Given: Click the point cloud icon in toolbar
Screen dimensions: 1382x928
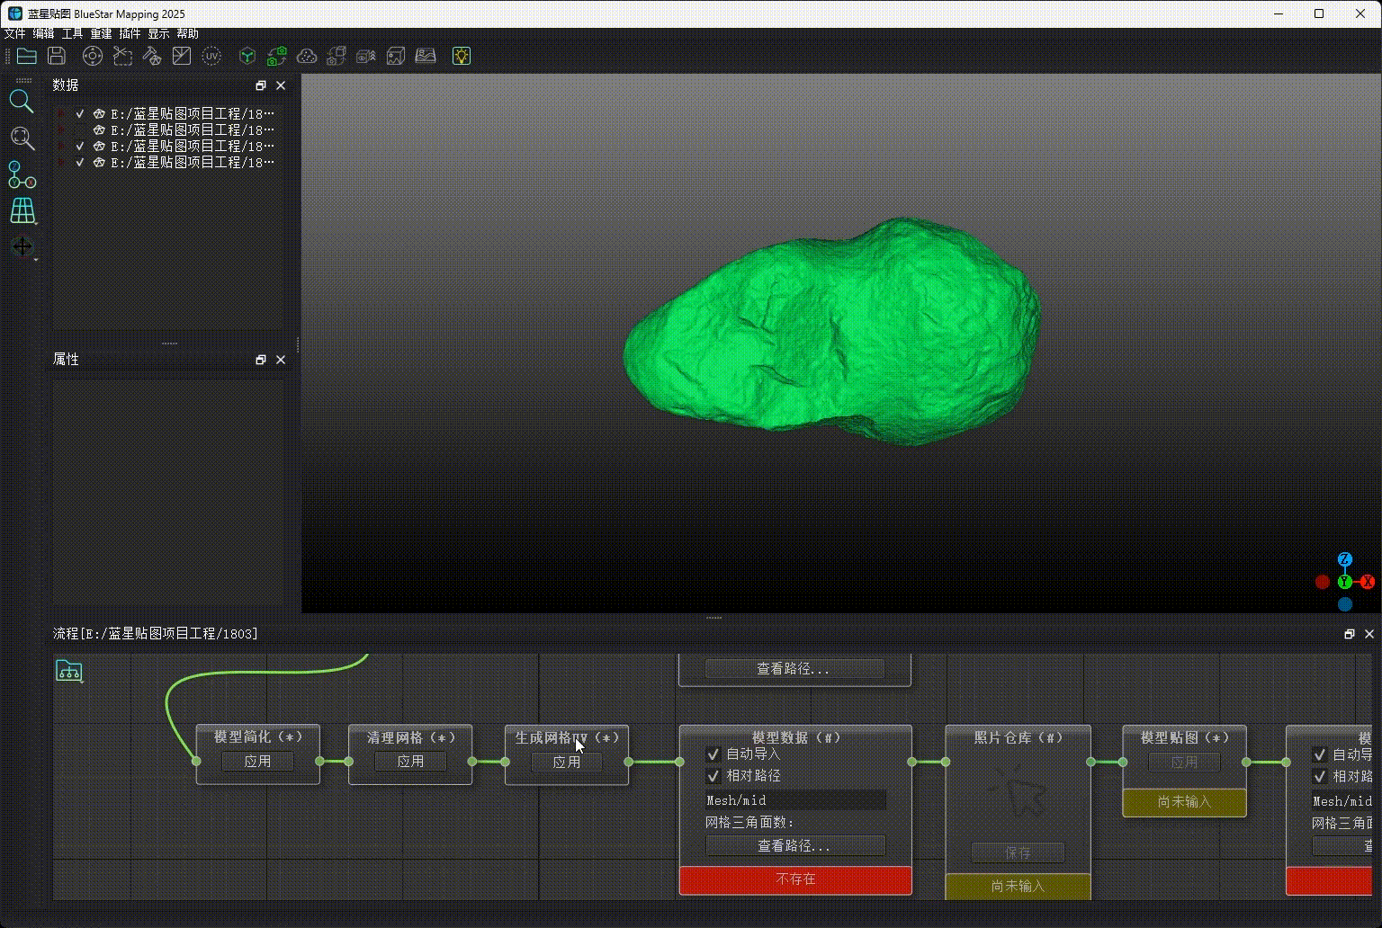Looking at the screenshot, I should [x=307, y=56].
